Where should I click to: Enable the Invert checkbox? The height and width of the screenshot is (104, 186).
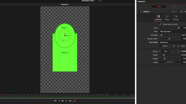(x=160, y=46)
